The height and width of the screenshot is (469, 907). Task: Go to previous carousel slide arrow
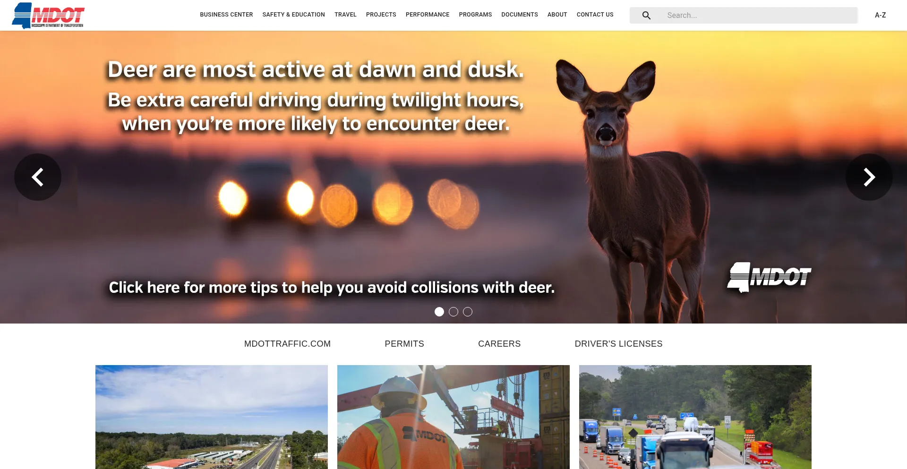coord(38,177)
